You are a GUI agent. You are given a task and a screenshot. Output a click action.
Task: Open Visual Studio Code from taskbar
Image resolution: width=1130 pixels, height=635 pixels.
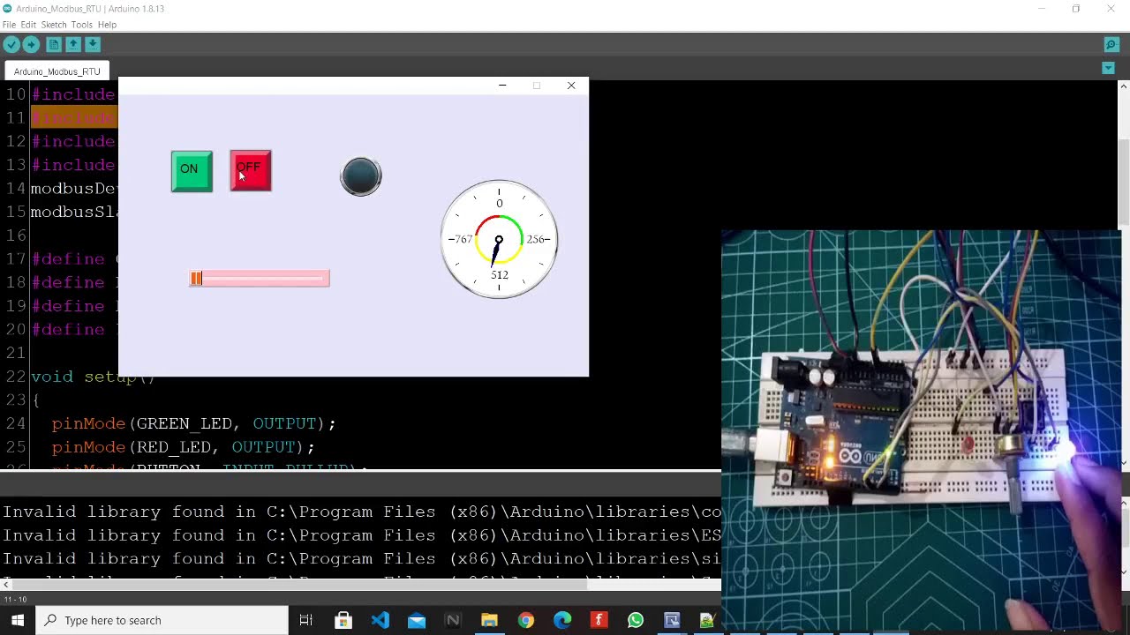380,620
